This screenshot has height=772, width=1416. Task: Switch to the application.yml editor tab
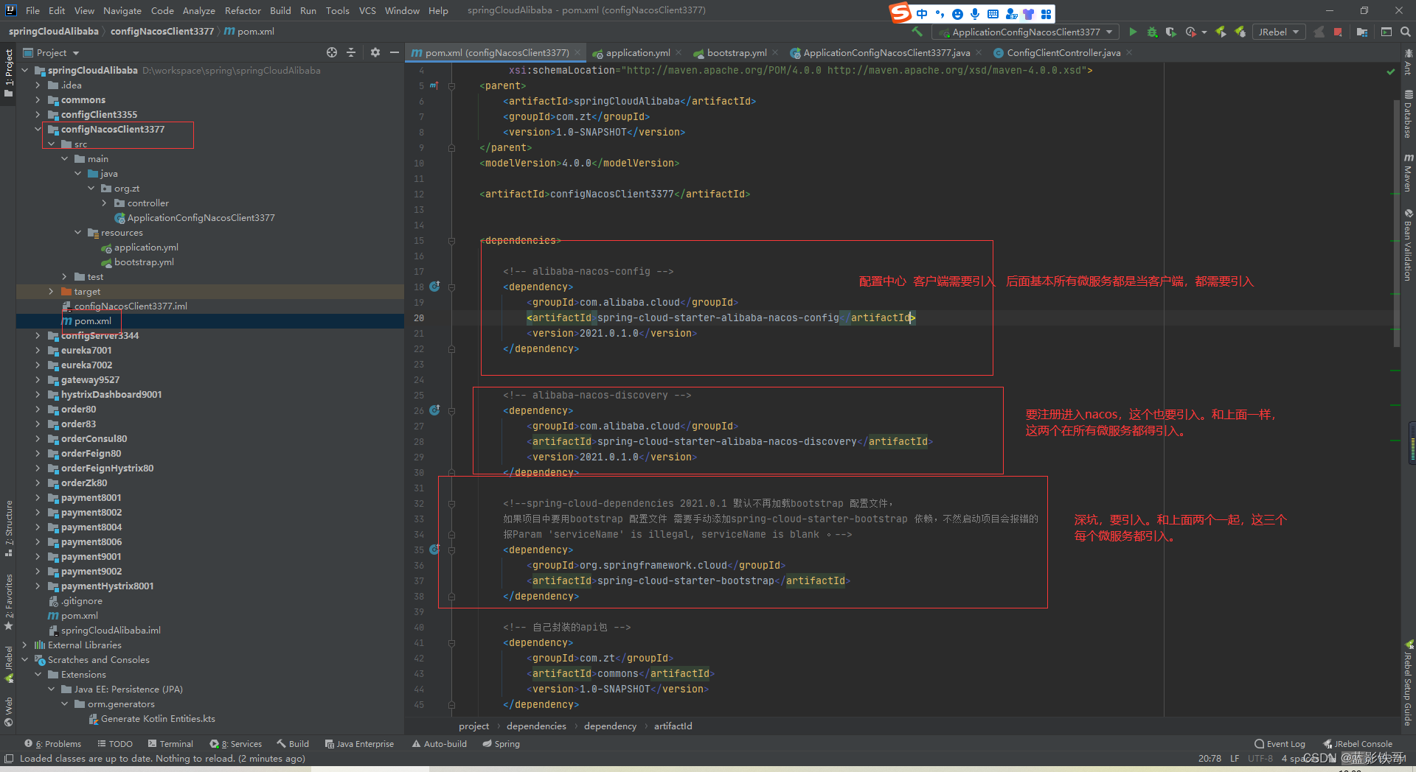(638, 52)
